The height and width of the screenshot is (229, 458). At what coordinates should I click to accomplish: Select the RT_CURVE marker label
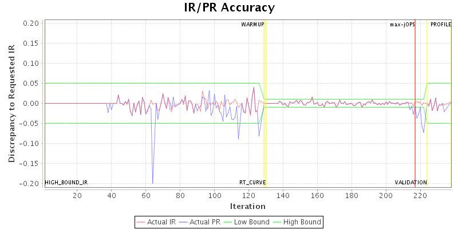pyautogui.click(x=252, y=183)
